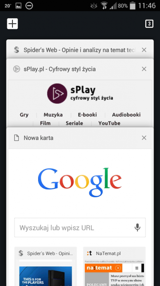Close the sPlay.pl tab
Image resolution: width=160 pixels, height=286 pixels.
(144, 69)
